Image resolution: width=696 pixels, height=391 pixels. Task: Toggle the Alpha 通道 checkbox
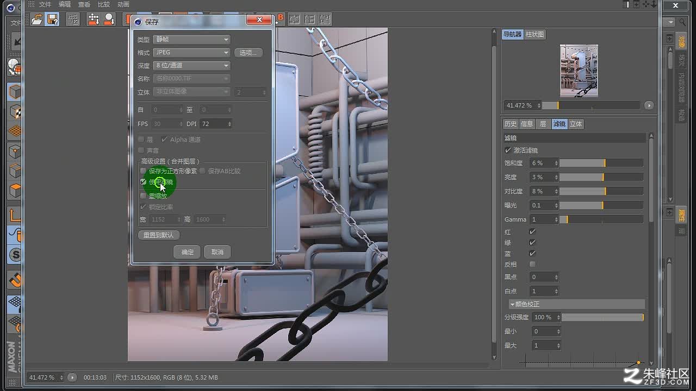pos(164,140)
